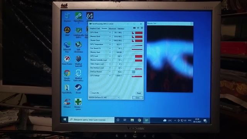Image resolution: width=247 pixels, height=139 pixels.
Task: Click language indicator РУС
Action: (x=190, y=120)
